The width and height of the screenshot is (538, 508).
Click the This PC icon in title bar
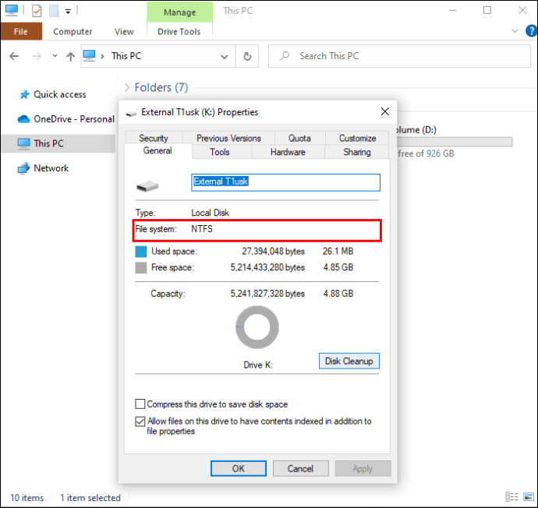[x=12, y=10]
